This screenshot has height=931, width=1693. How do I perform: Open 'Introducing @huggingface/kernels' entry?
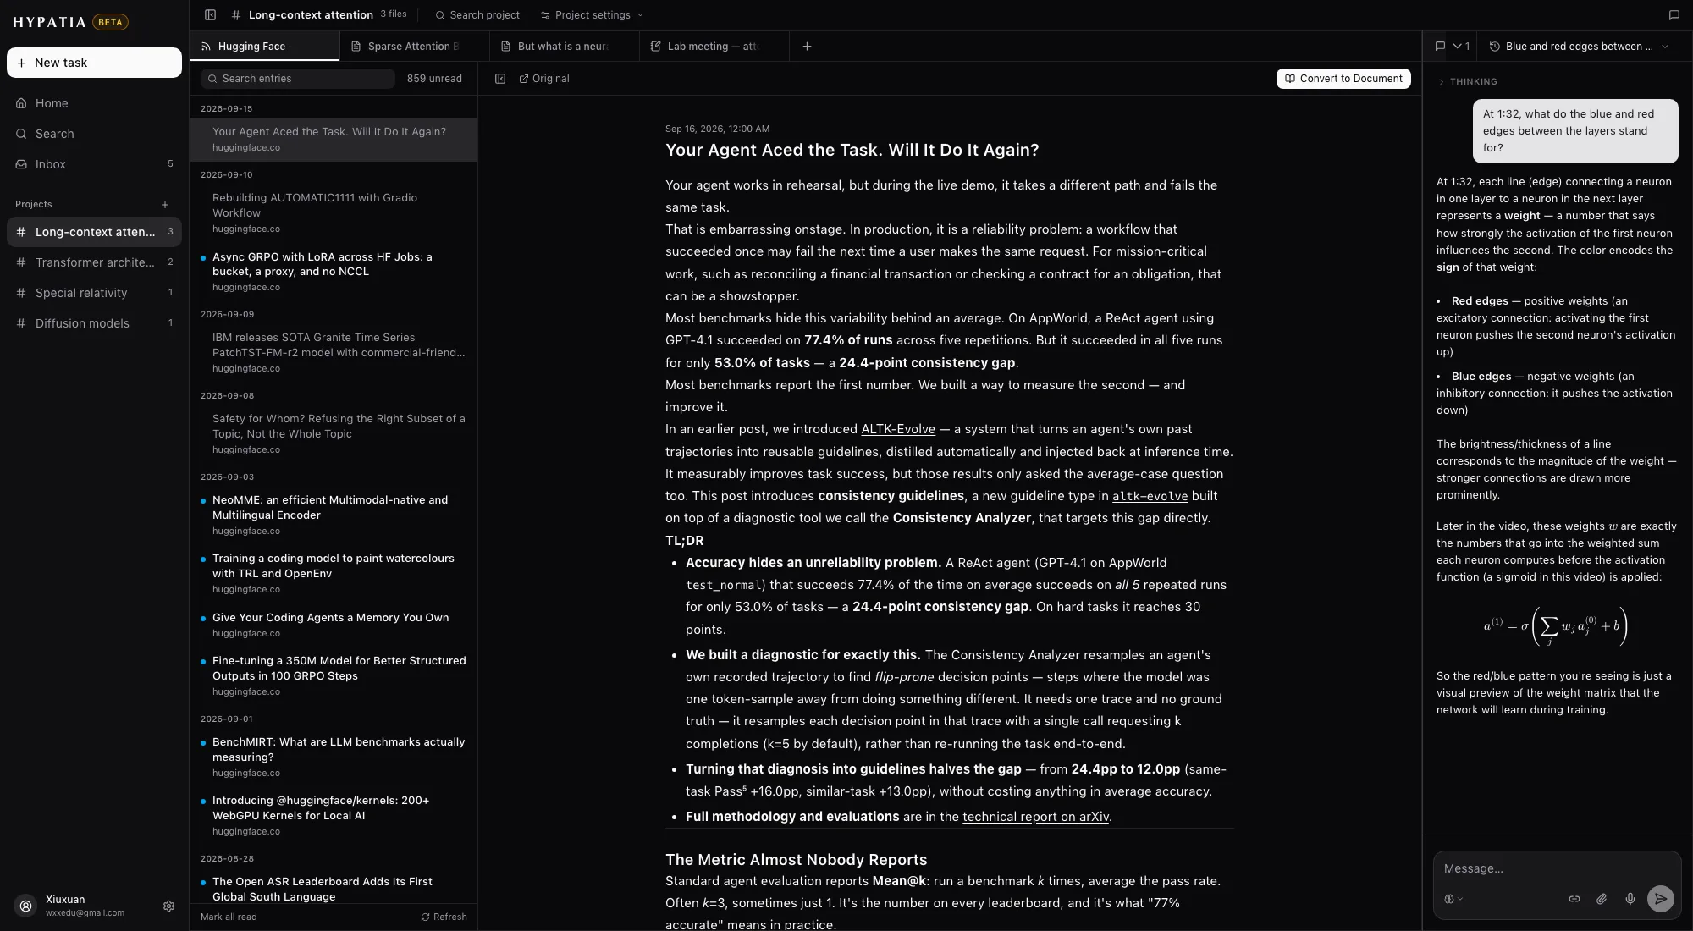(334, 815)
